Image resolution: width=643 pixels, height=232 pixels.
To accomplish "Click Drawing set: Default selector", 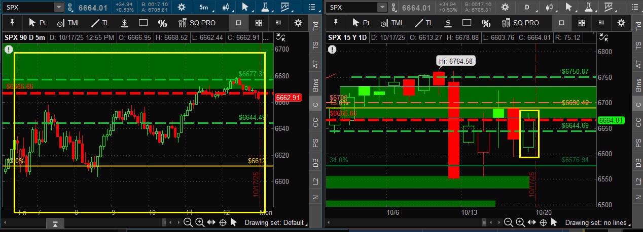I will pyautogui.click(x=276, y=222).
